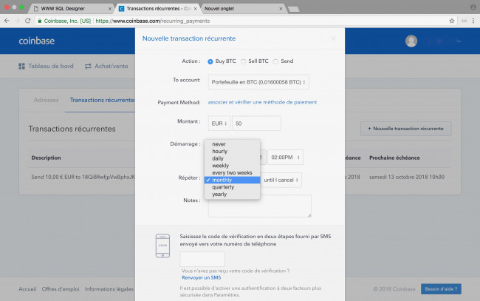Image resolution: width=480 pixels, height=301 pixels.
Task: Click the Besoin d'aide ? button
Action: coord(441,289)
